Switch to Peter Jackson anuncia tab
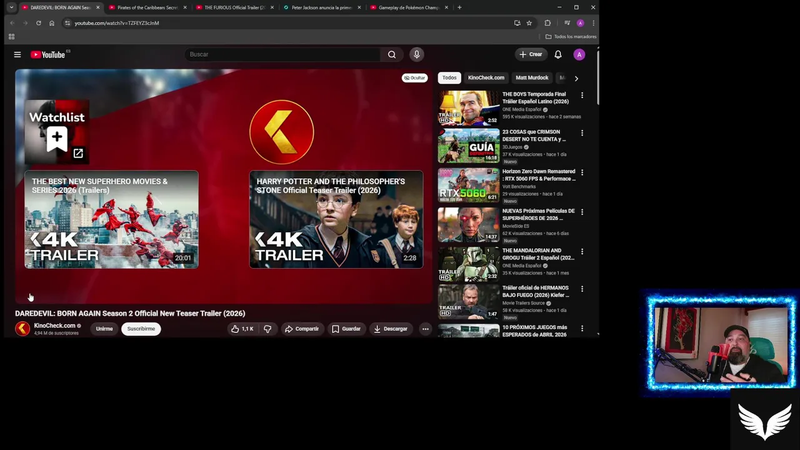This screenshot has height=450, width=800. (321, 7)
